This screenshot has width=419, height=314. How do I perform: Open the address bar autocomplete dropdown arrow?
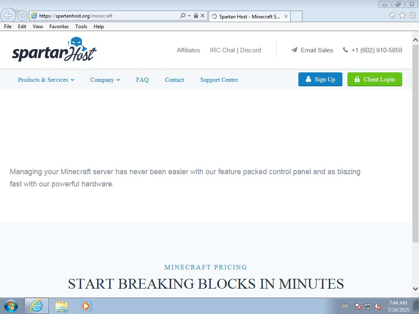tap(189, 16)
